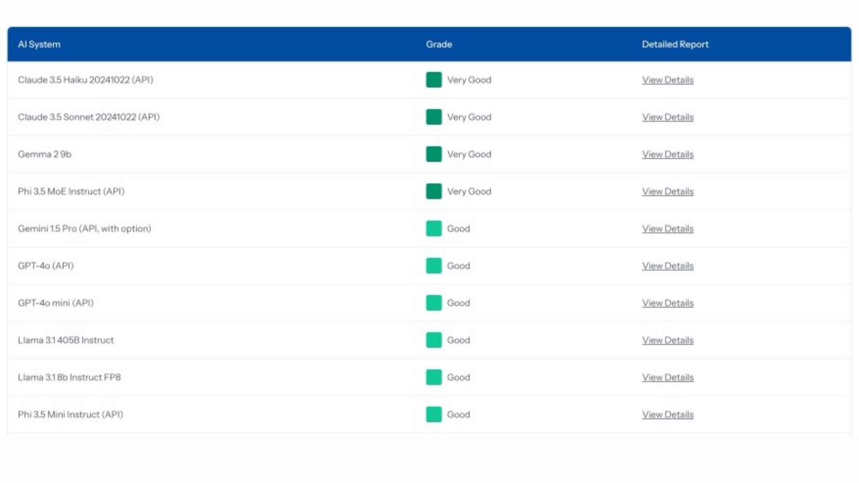The height and width of the screenshot is (483, 859).
Task: Click the Very Good grade text for Gemma 2 9b
Action: click(469, 154)
